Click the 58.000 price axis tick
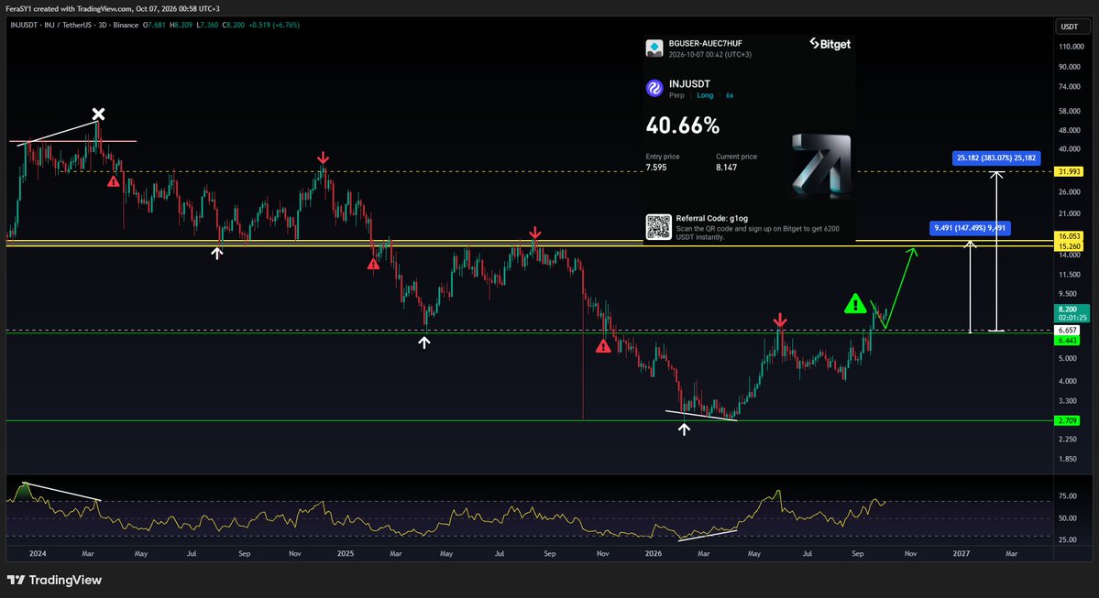 [x=1070, y=112]
